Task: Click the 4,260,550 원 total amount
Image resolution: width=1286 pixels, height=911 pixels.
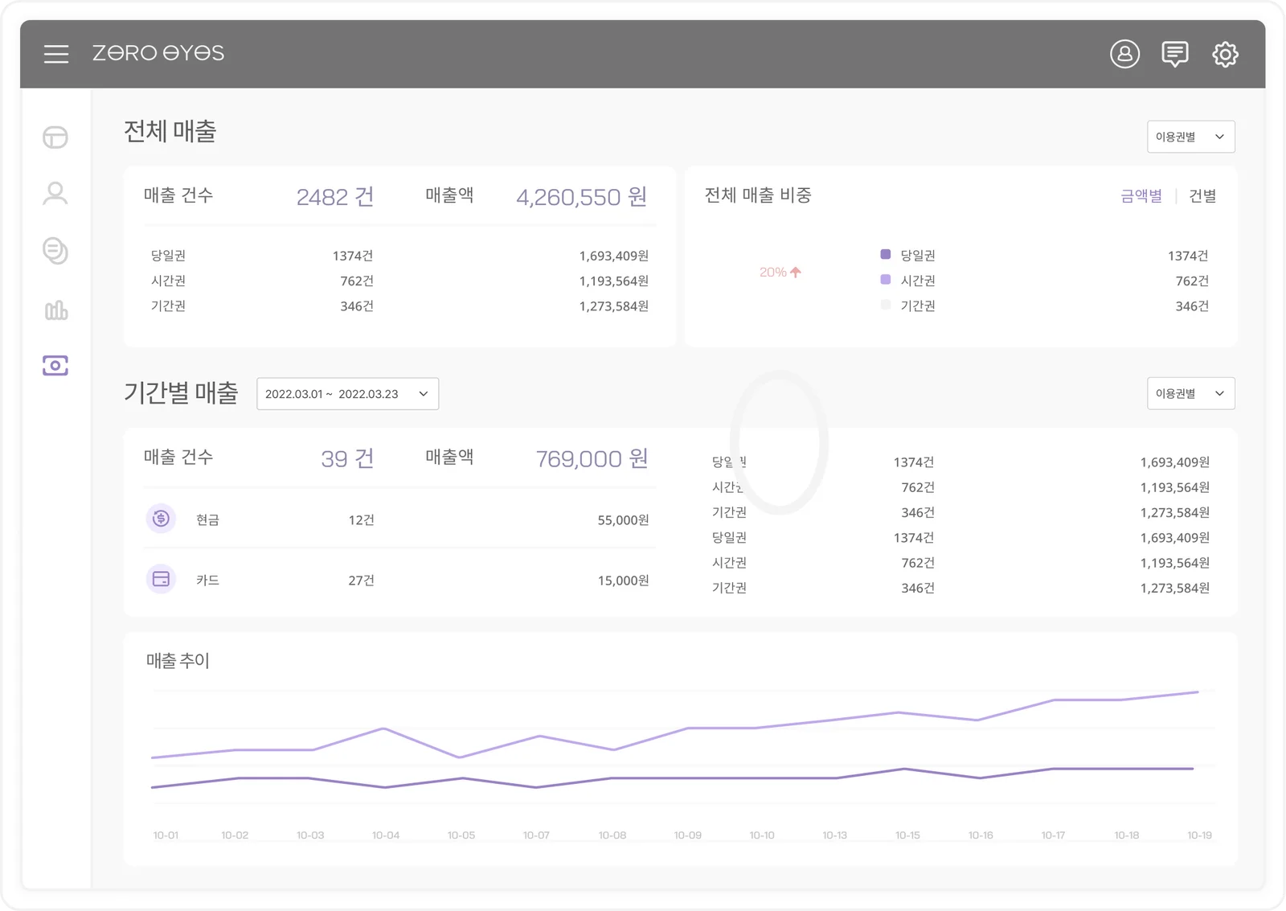Action: click(582, 197)
